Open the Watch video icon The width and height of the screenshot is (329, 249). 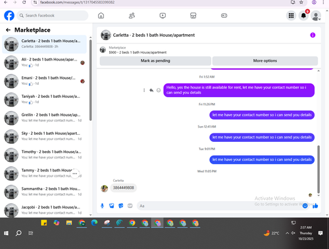[163, 16]
